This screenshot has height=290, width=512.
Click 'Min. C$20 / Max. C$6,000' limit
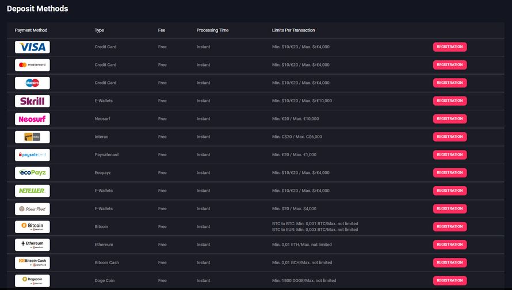tap(297, 137)
